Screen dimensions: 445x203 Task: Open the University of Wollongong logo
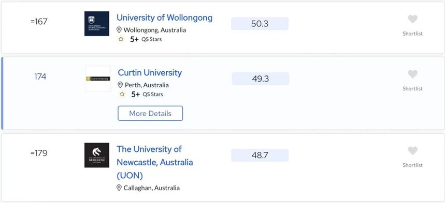97,23
